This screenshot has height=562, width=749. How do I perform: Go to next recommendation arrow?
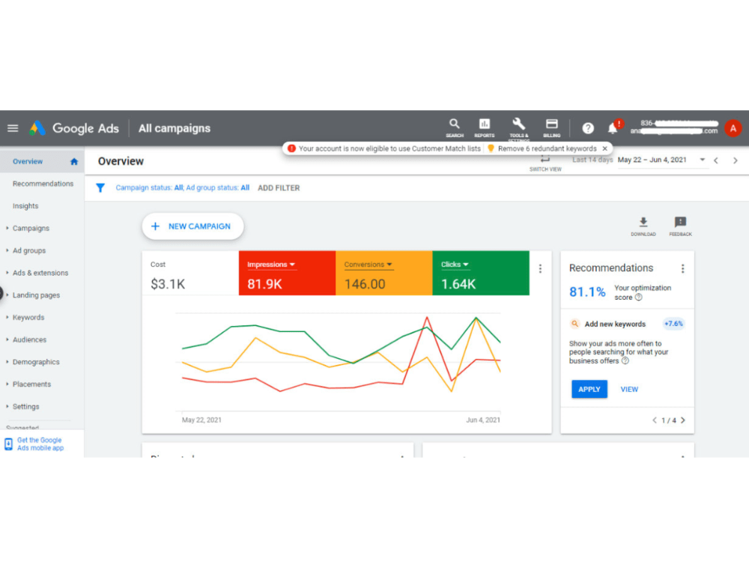click(683, 420)
